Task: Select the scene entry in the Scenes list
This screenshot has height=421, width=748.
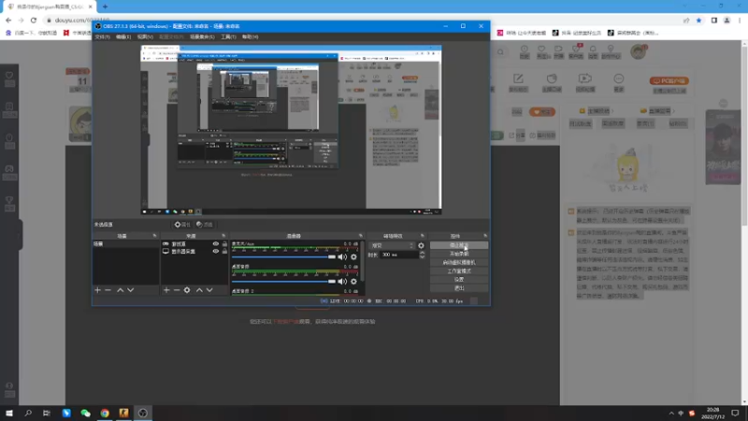Action: 125,244
